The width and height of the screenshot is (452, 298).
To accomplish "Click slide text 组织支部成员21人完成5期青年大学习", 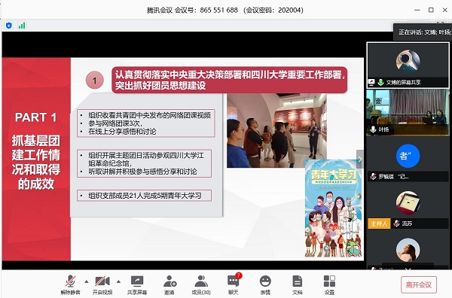I will 145,196.
